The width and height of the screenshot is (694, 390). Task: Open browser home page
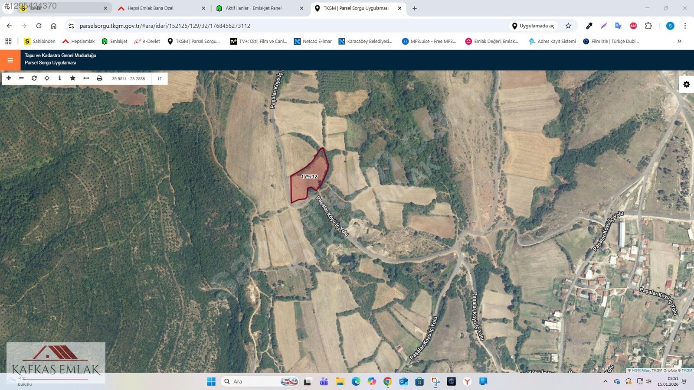click(53, 26)
